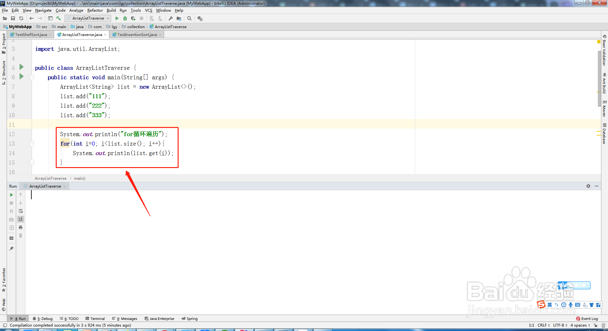
Task: Toggle the Favorites tool window
Action: point(4,280)
